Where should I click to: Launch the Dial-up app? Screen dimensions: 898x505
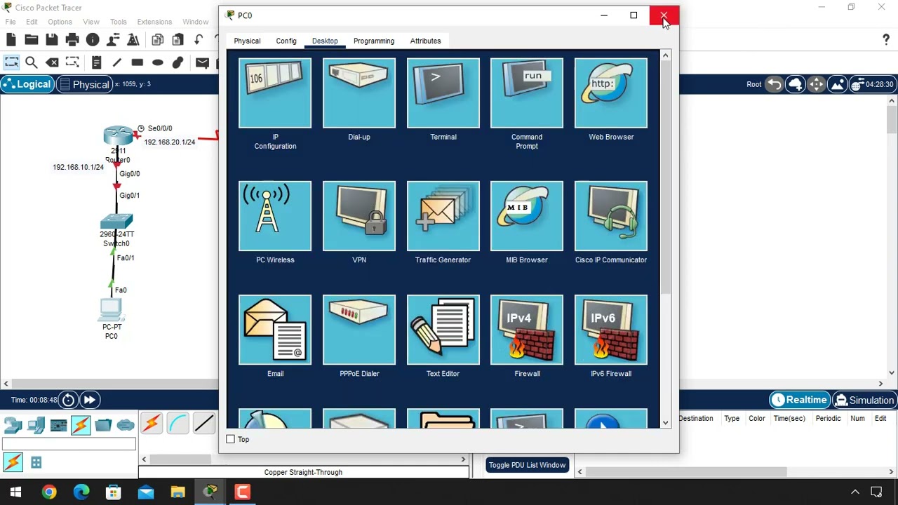pos(359,93)
